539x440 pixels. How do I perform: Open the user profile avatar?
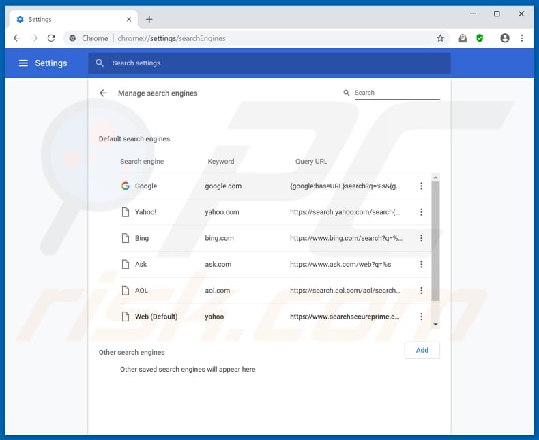pyautogui.click(x=505, y=38)
